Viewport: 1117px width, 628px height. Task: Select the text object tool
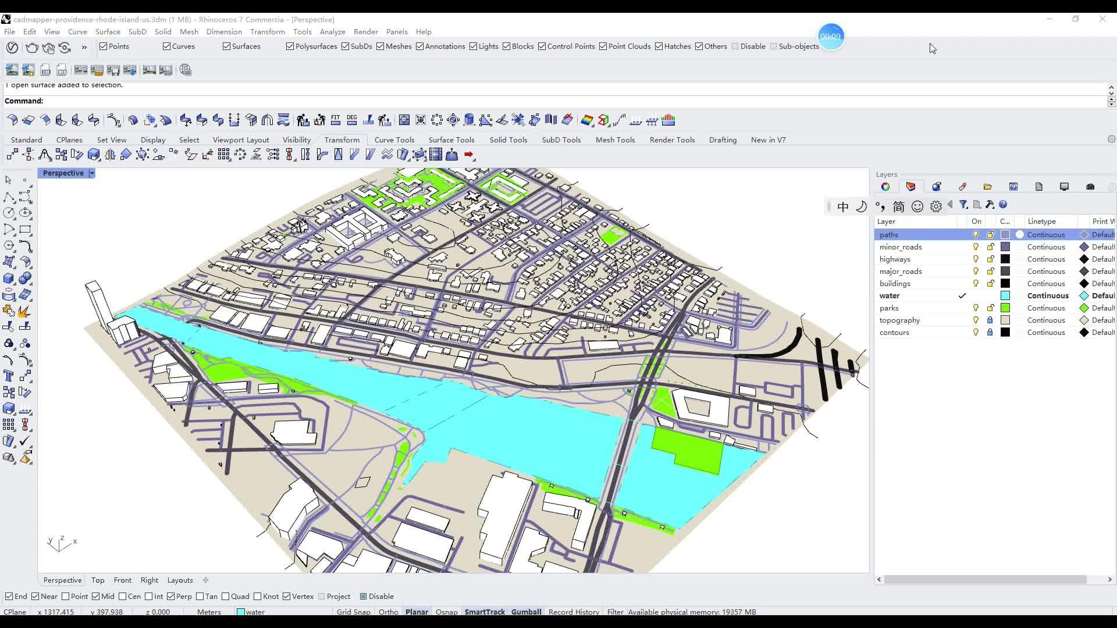tap(8, 376)
